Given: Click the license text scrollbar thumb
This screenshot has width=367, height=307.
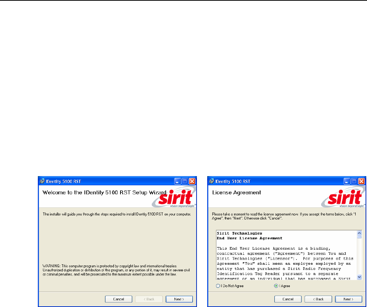Looking at the screenshot, I should [360, 237].
